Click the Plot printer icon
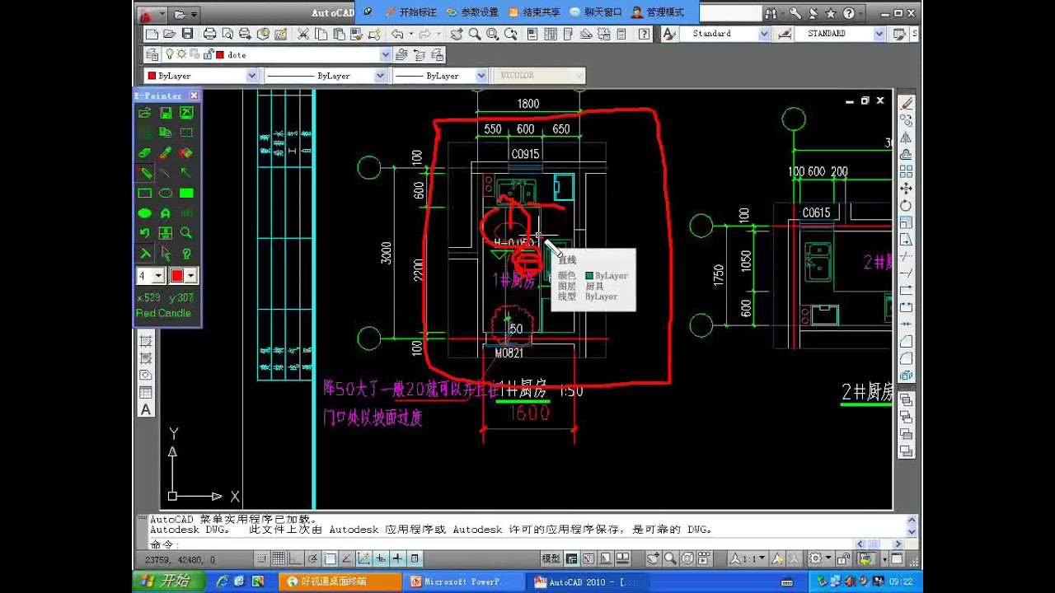The width and height of the screenshot is (1055, 593). pyautogui.click(x=209, y=34)
